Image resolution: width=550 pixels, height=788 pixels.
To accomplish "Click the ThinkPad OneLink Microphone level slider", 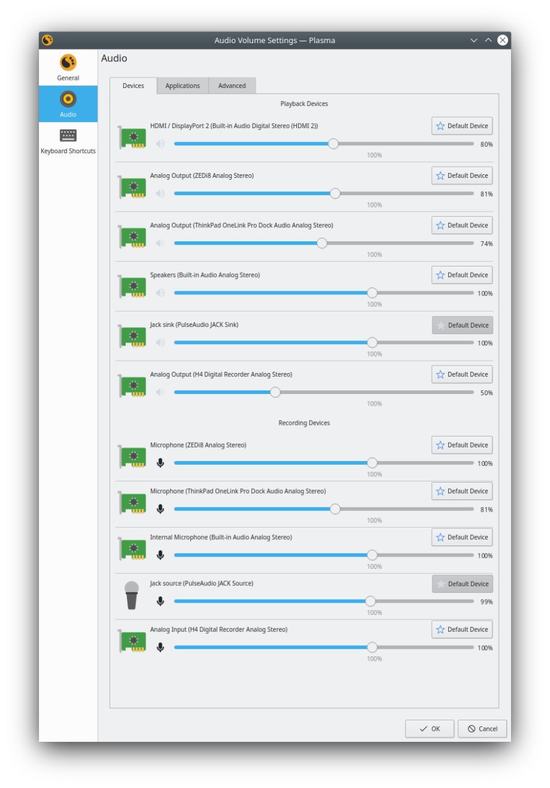I will [x=324, y=509].
